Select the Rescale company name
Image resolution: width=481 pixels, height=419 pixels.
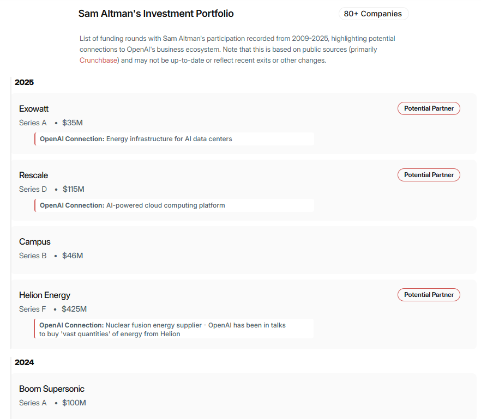coord(33,175)
